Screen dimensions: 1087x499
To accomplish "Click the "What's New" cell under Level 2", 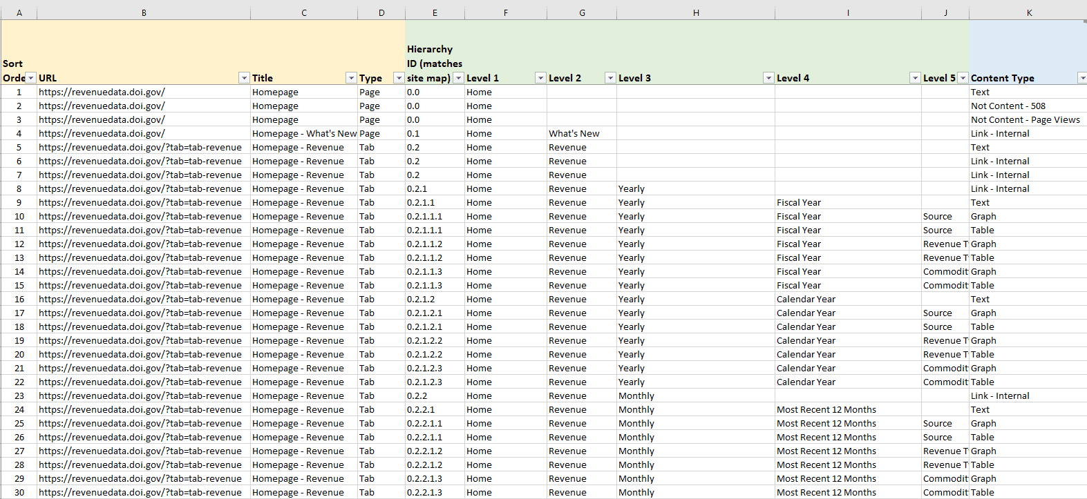I will pyautogui.click(x=574, y=134).
